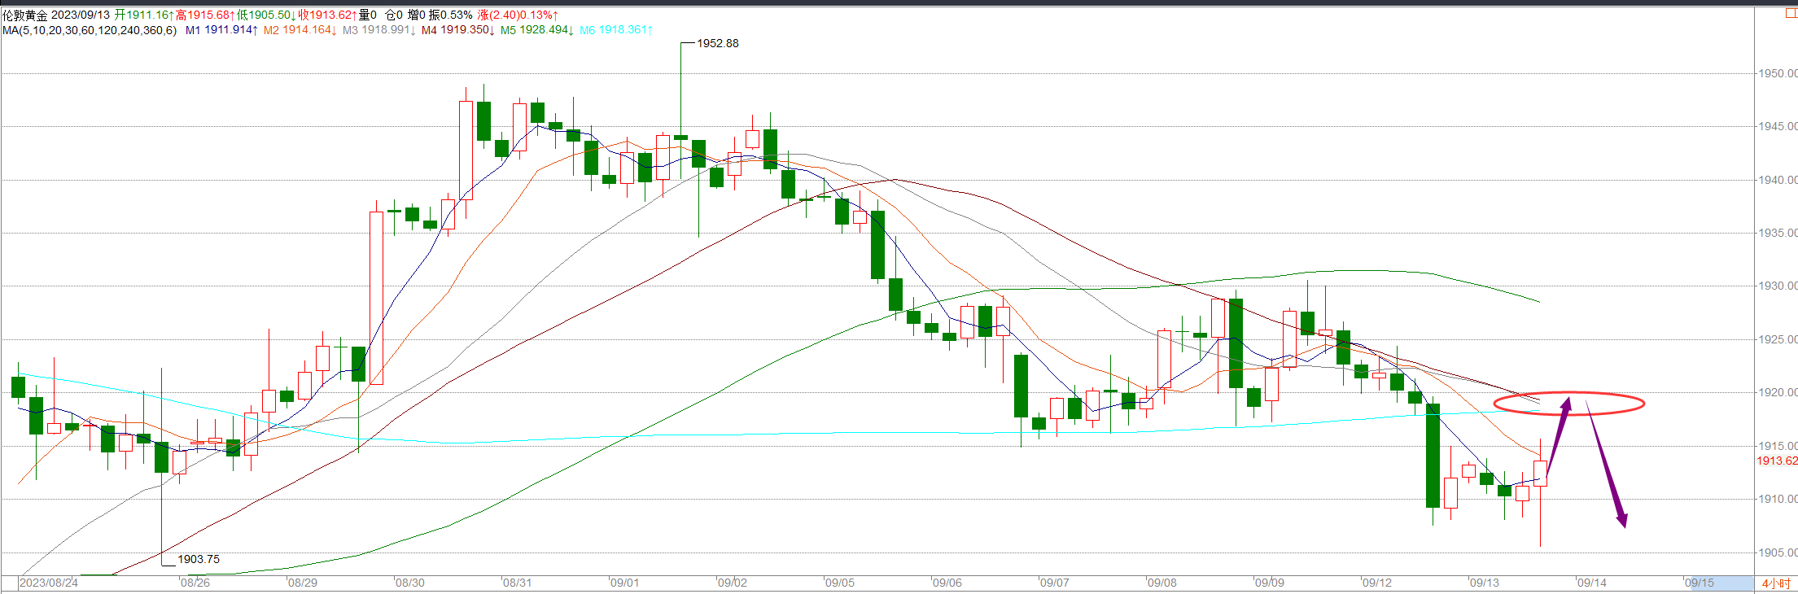Select the M3 1918.991 moving average label
Image resolution: width=1798 pixels, height=594 pixels.
[378, 30]
